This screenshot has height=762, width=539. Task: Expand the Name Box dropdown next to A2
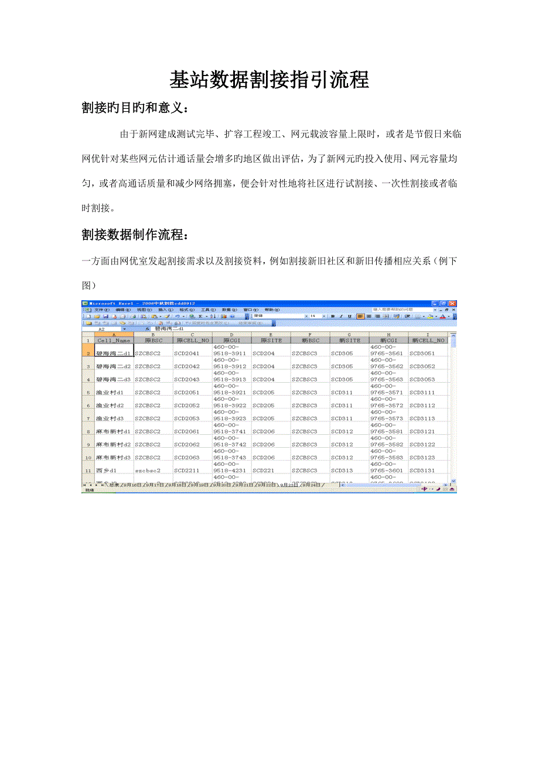point(124,329)
